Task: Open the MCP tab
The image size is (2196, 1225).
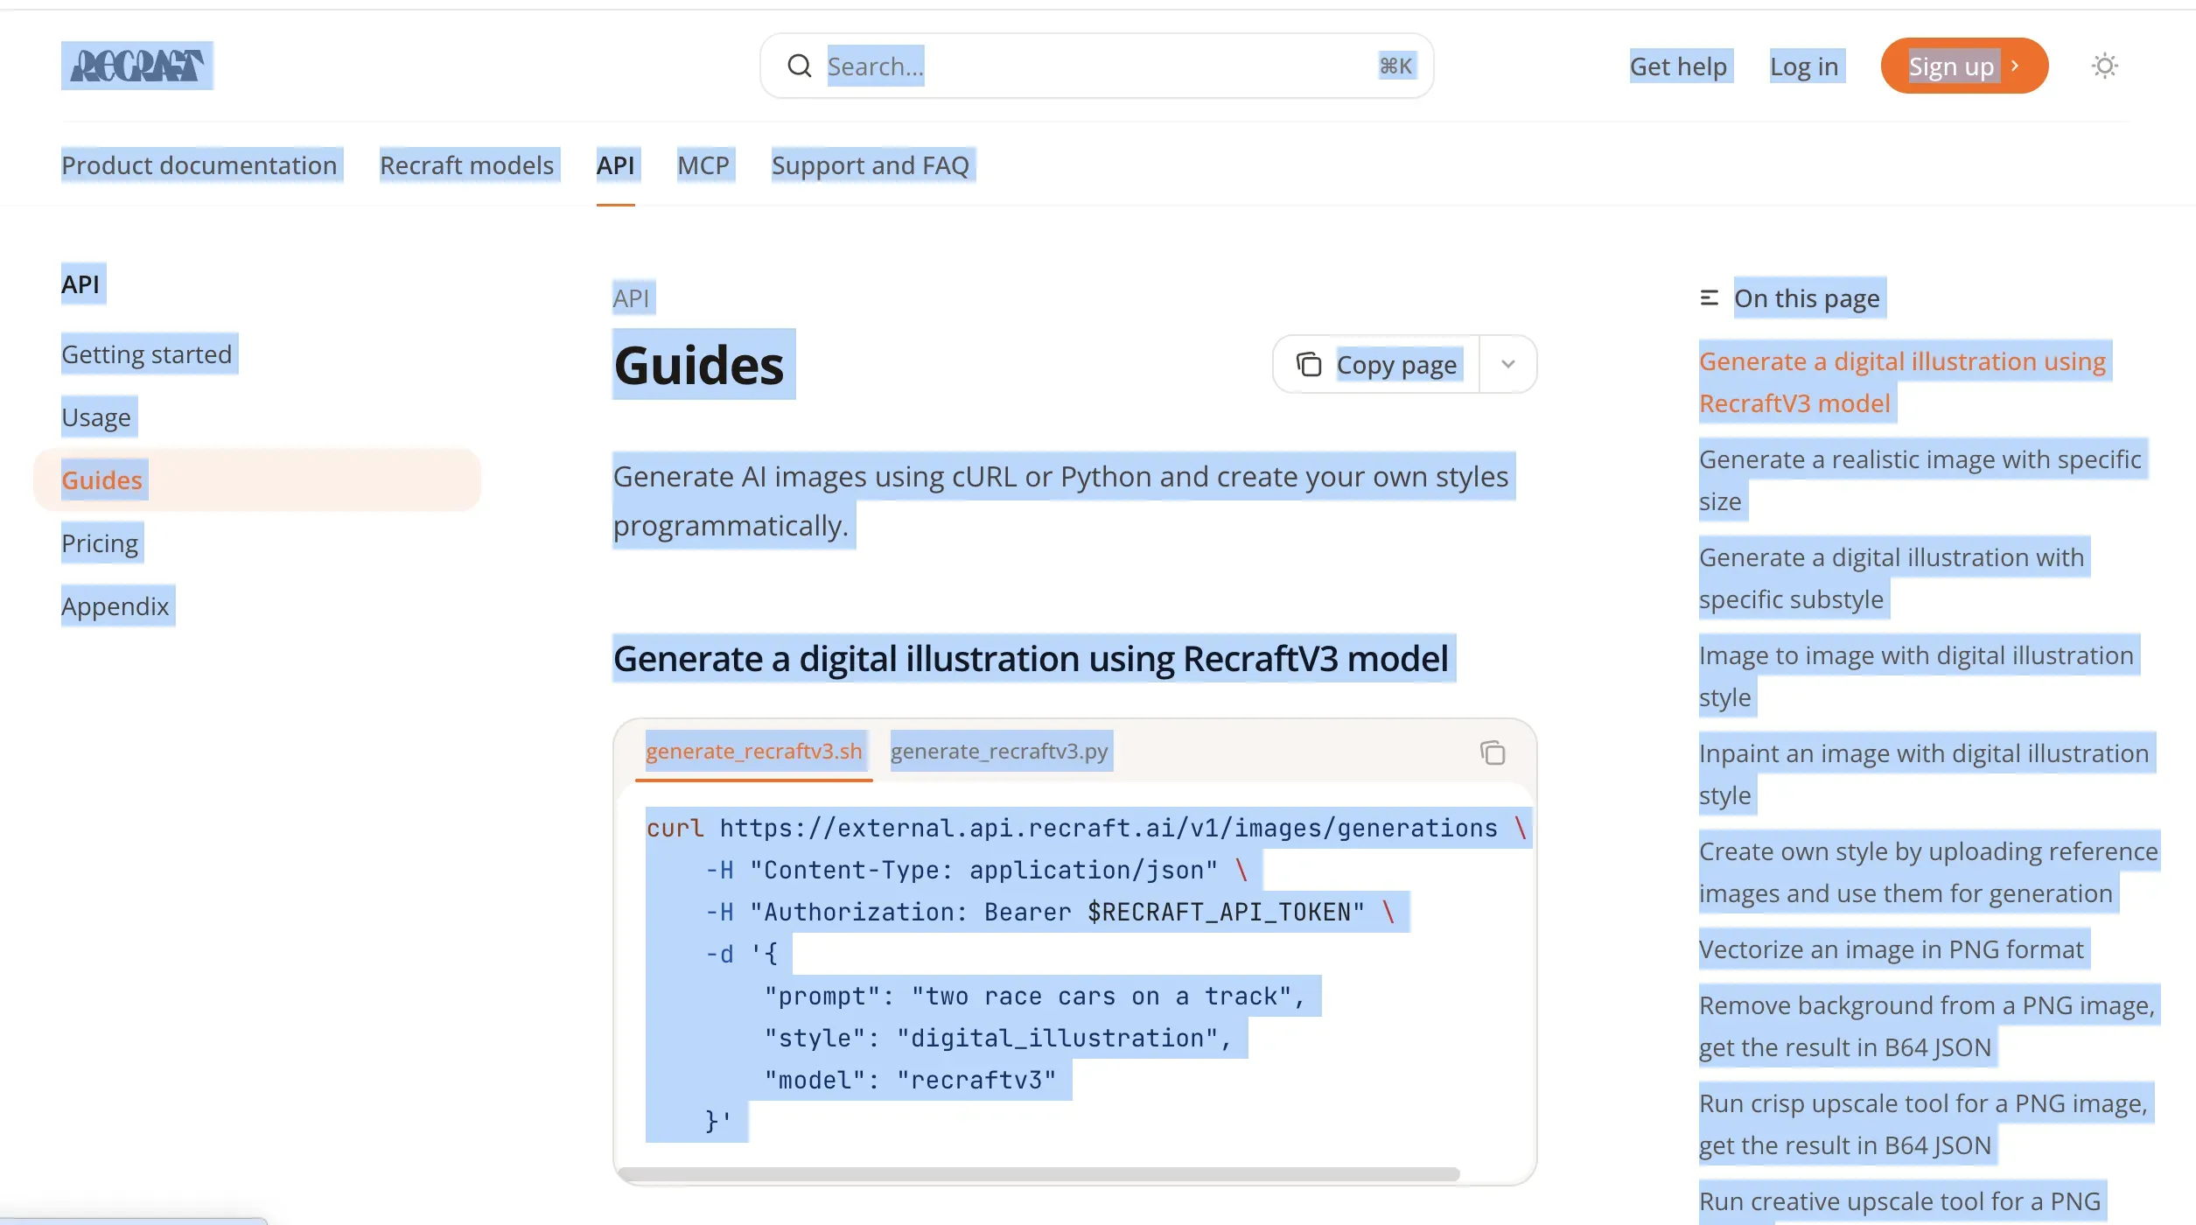Action: coord(703,165)
